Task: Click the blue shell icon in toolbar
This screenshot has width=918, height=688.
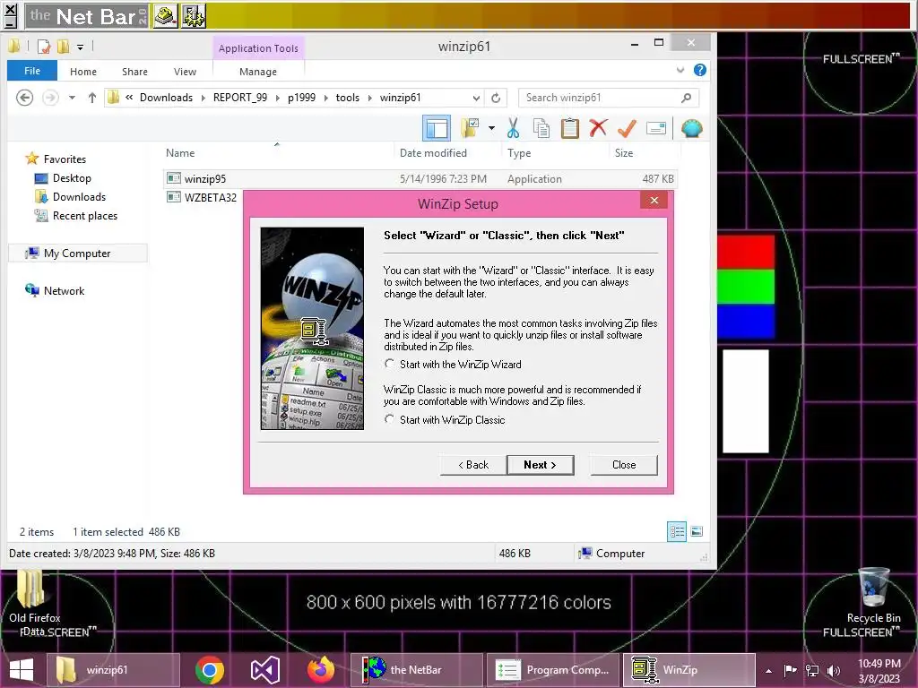Action: (x=692, y=128)
